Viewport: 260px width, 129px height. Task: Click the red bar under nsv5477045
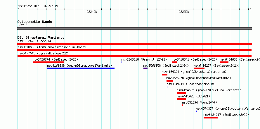134,56
